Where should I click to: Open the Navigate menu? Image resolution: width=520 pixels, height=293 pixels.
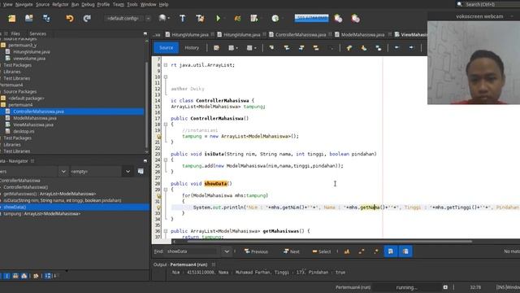(x=24, y=4)
